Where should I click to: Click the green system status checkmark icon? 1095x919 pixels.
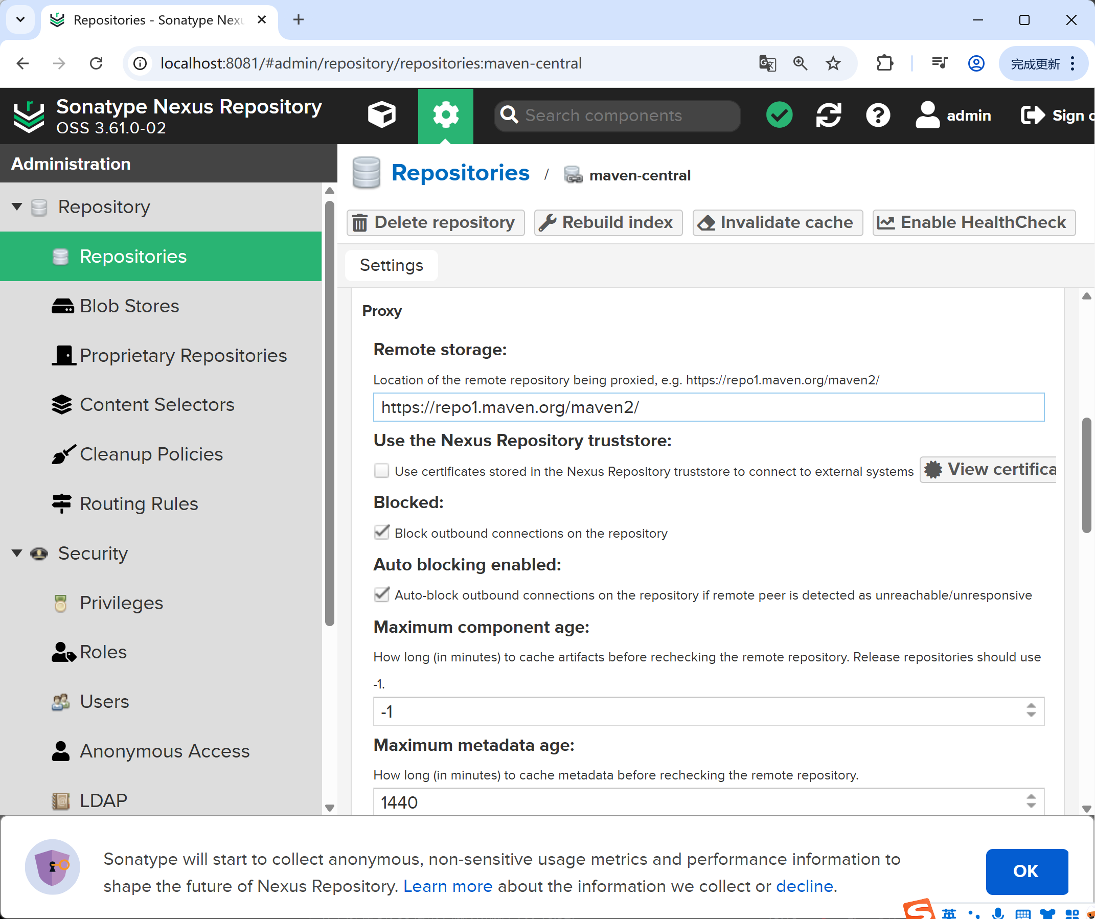click(x=779, y=115)
